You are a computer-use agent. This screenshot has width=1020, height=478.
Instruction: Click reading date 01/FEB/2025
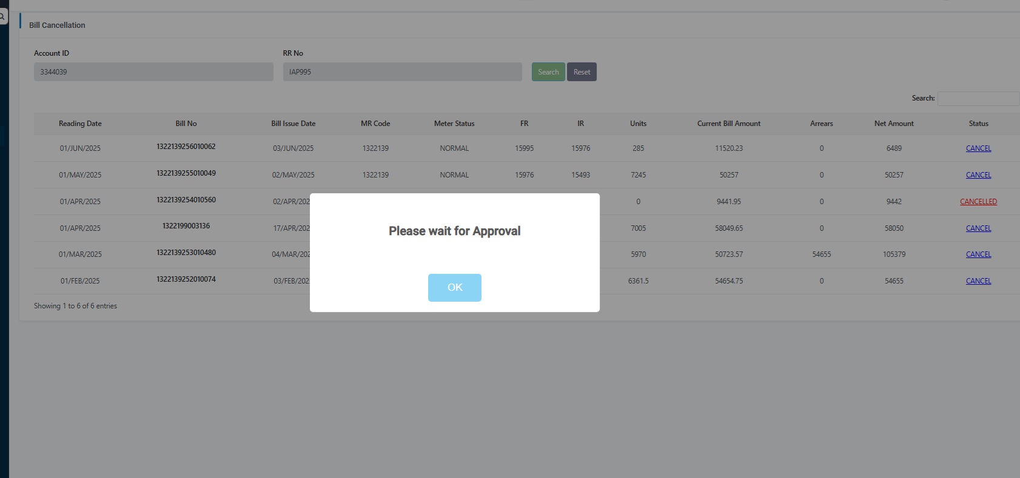point(80,281)
